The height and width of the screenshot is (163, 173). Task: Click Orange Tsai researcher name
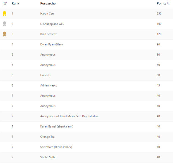[48, 137]
